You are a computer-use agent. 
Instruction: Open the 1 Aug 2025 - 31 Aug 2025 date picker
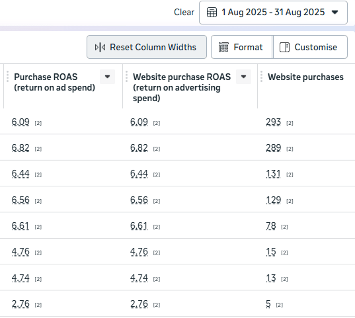coord(273,13)
